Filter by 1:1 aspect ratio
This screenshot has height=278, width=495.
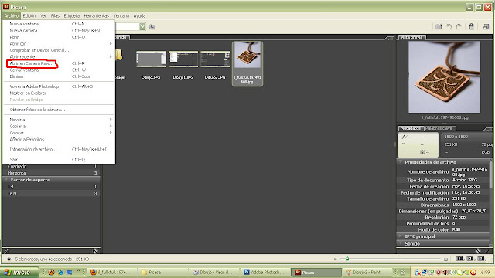point(51,187)
